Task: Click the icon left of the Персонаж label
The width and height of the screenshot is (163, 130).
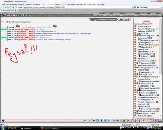Action: coord(138,7)
